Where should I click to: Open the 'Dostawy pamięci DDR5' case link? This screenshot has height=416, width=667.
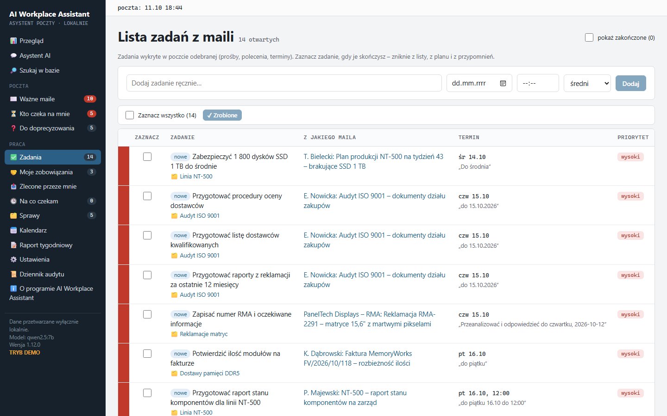210,373
